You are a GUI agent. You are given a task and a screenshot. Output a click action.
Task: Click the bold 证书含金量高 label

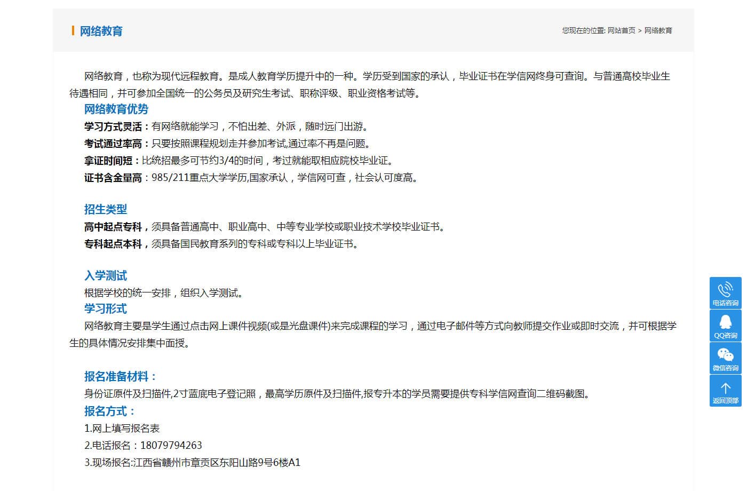113,178
